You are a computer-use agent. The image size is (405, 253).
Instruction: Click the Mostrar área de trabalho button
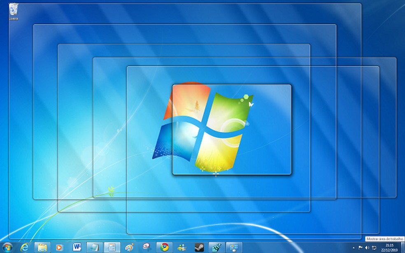point(403,247)
